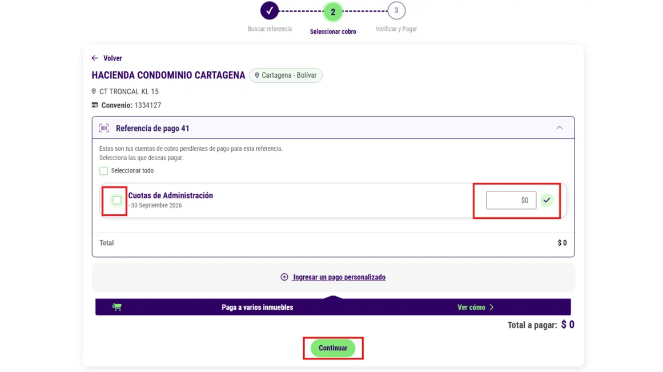Tick the Cuotas de Administración checkbox
Viewport: 663px width, 372px height.
pos(116,200)
